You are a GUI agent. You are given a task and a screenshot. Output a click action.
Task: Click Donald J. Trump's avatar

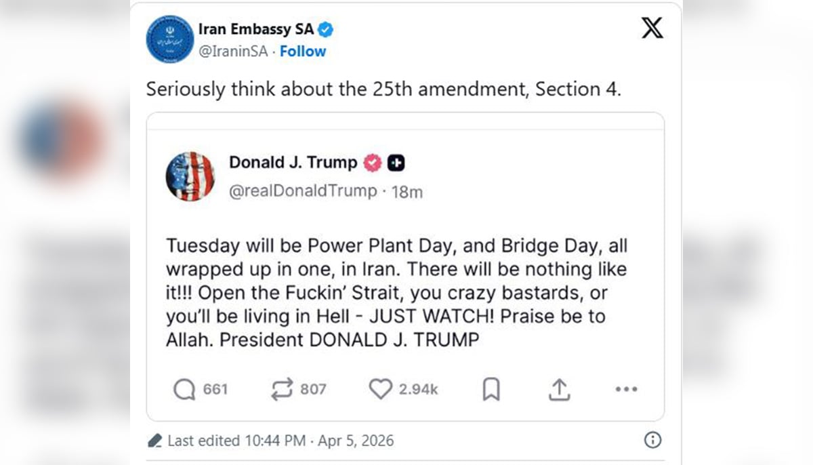(190, 176)
